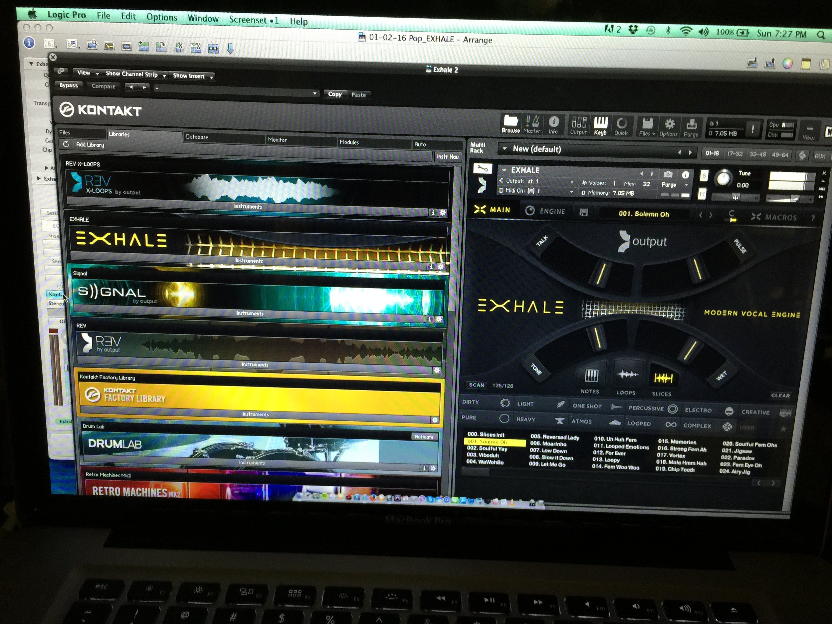This screenshot has width=832, height=624.
Task: Toggle the DIRTY tag filter
Action: pos(486,402)
